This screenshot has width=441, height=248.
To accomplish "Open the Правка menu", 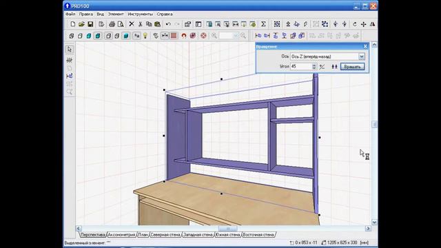I will (85, 14).
